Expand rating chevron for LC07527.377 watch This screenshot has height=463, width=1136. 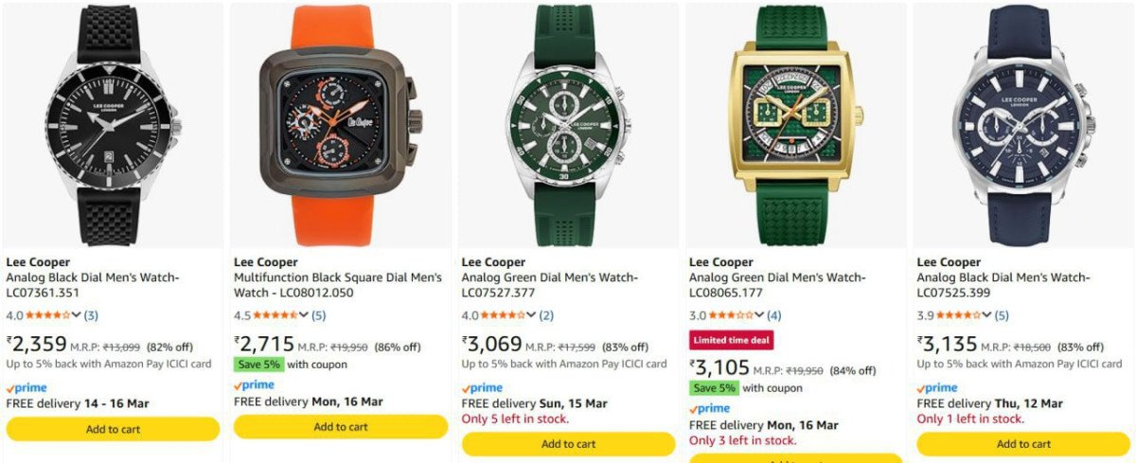(x=531, y=315)
